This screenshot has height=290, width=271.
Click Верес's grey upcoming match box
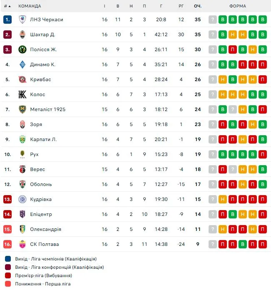(213, 169)
